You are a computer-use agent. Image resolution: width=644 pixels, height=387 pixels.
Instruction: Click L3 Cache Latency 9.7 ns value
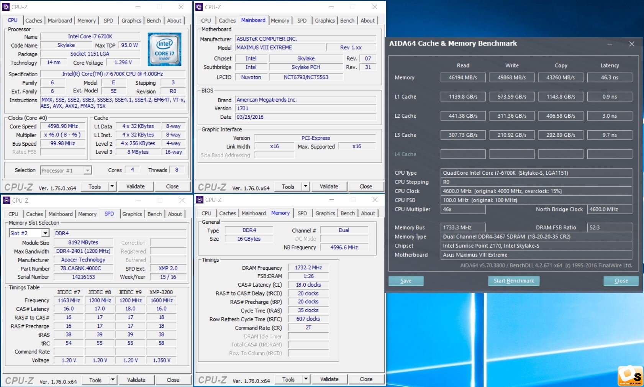coord(610,135)
